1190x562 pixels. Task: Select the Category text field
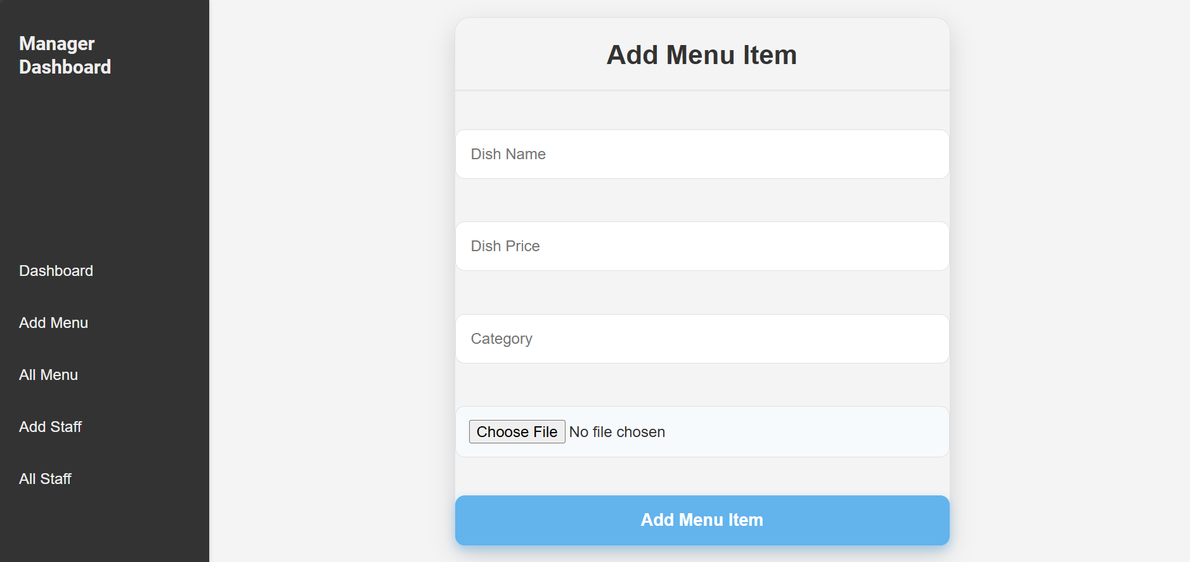[702, 339]
